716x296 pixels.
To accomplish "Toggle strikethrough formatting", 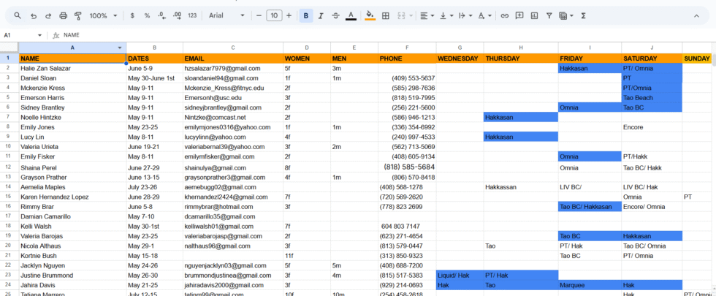I will (x=335, y=15).
